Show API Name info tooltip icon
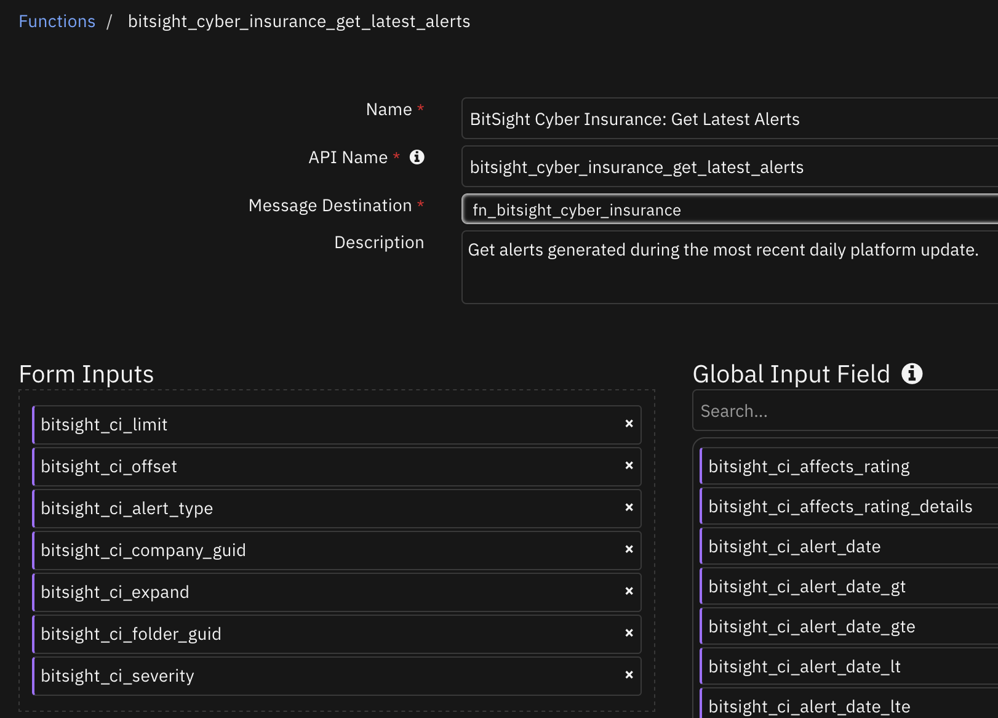 tap(417, 157)
